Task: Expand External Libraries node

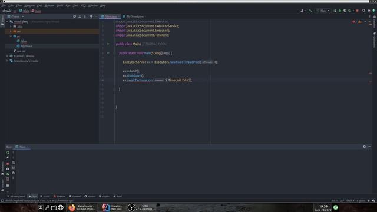Action: (x=7, y=56)
